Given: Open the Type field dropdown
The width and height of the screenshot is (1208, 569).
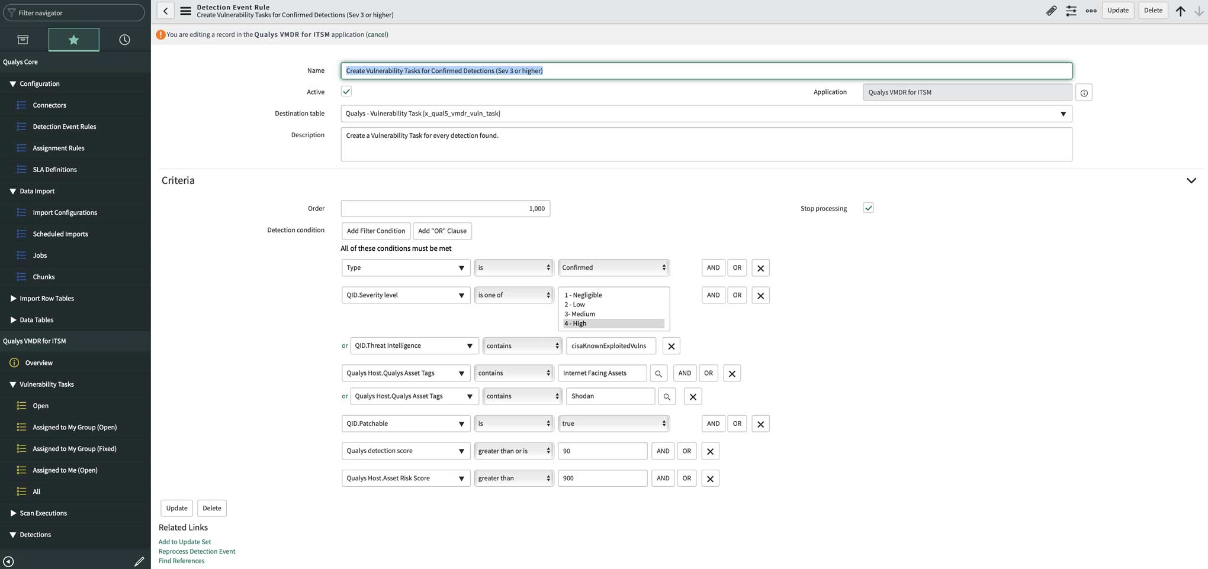Looking at the screenshot, I should pyautogui.click(x=406, y=268).
